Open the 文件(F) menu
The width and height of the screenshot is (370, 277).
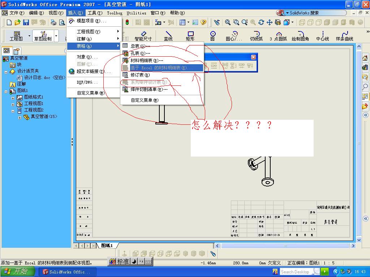(x=17, y=13)
